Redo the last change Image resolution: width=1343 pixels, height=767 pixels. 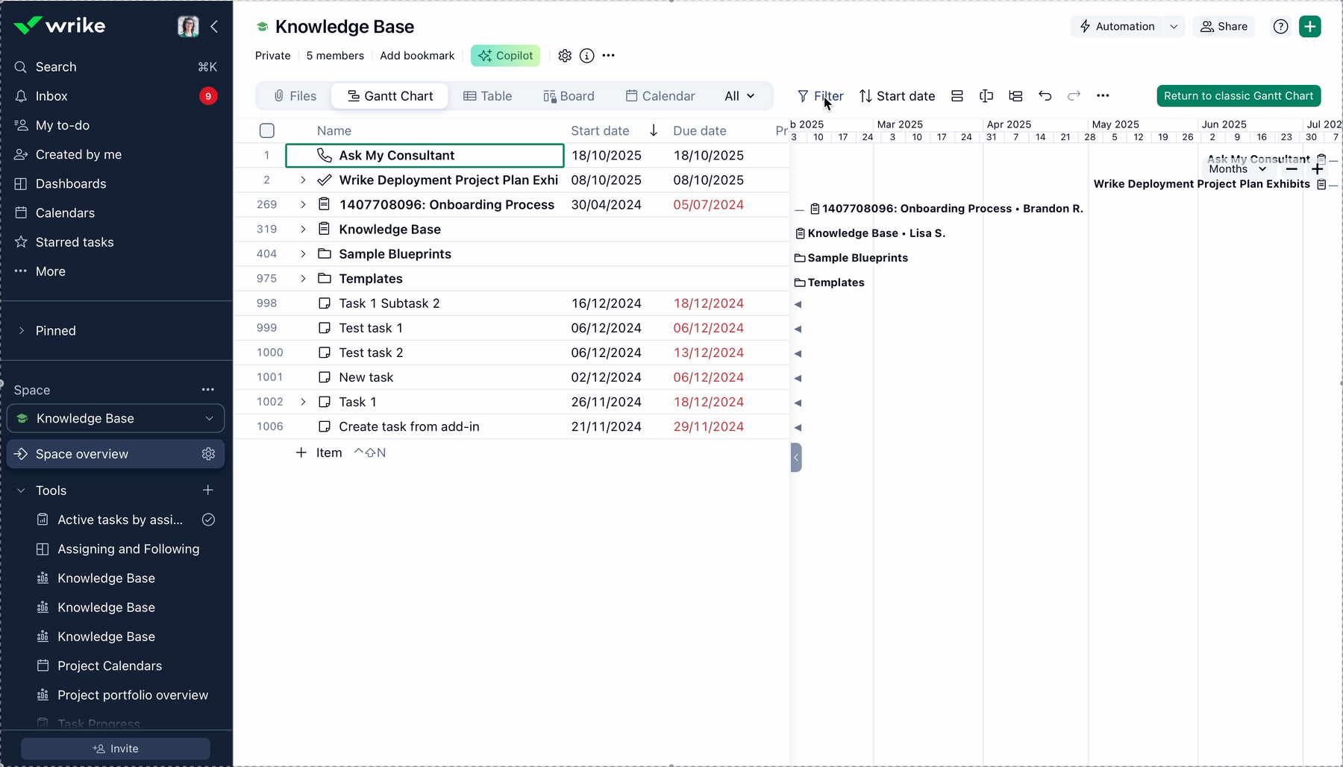[1074, 96]
